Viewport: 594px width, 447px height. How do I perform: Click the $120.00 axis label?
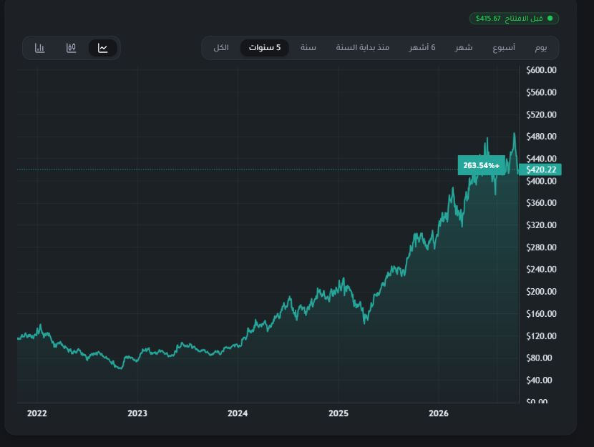pyautogui.click(x=541, y=336)
